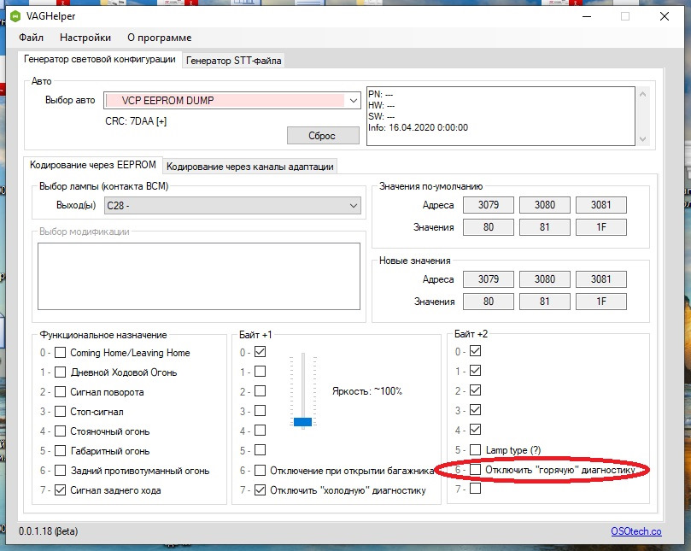This screenshot has height=551, width=691.
Task: Check bit 2 in Байт +1
Action: [x=260, y=391]
